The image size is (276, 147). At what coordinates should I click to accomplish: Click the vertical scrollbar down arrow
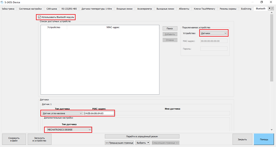(x=271, y=130)
